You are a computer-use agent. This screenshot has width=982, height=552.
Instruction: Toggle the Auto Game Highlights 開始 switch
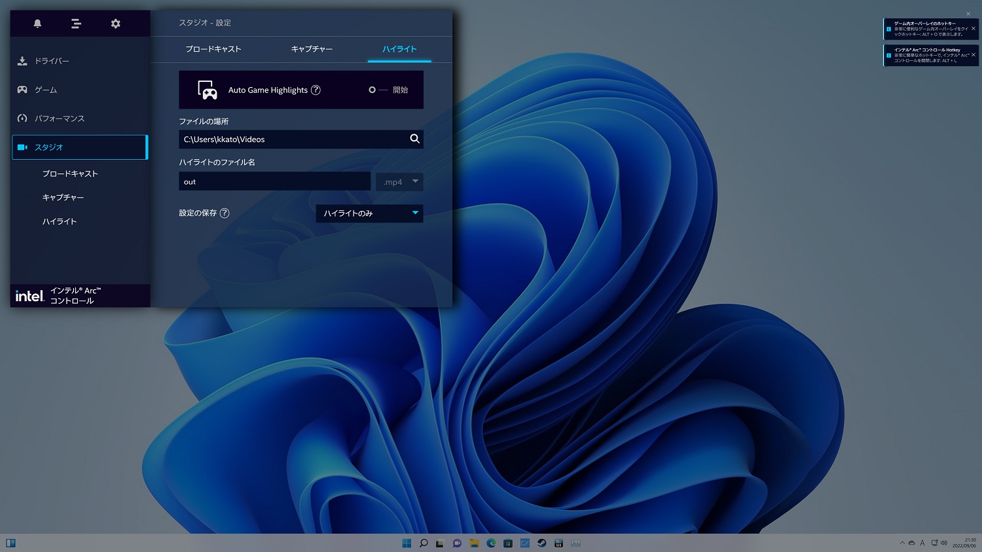377,90
